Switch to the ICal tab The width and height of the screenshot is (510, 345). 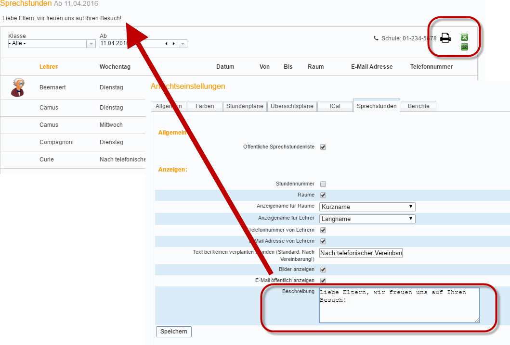335,106
